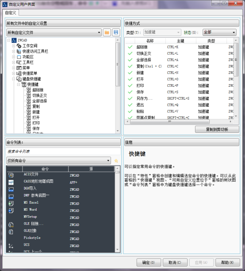The height and width of the screenshot is (271, 245).
Task: Sort by the 类型 column header
Action: [x=211, y=41]
